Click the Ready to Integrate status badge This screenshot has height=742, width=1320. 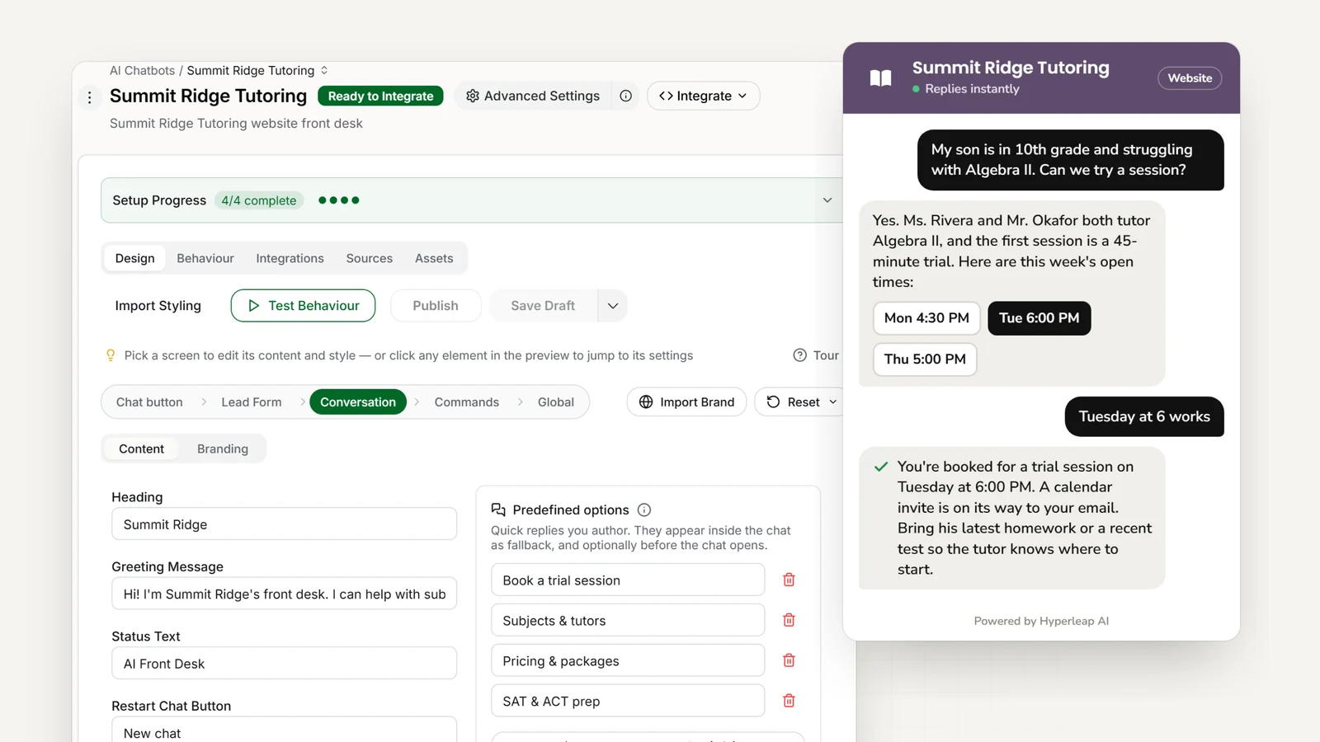point(380,96)
